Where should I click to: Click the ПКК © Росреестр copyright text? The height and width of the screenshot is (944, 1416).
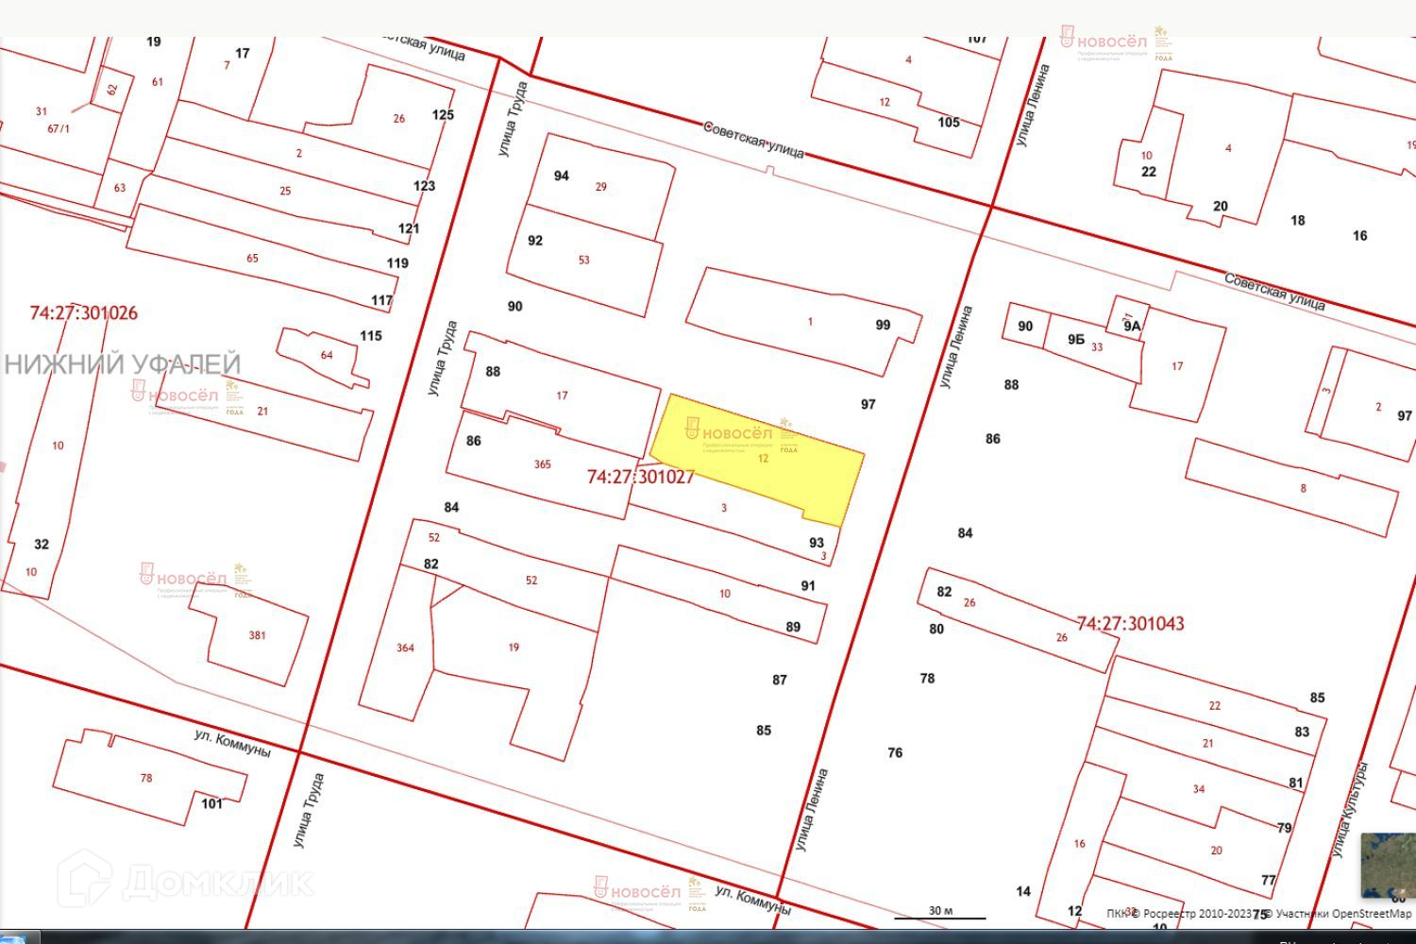click(x=1179, y=914)
